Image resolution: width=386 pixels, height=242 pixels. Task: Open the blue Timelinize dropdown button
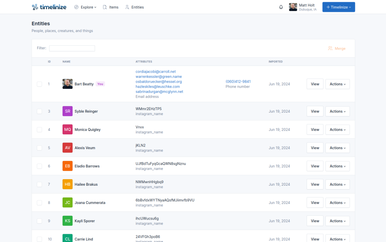point(338,7)
